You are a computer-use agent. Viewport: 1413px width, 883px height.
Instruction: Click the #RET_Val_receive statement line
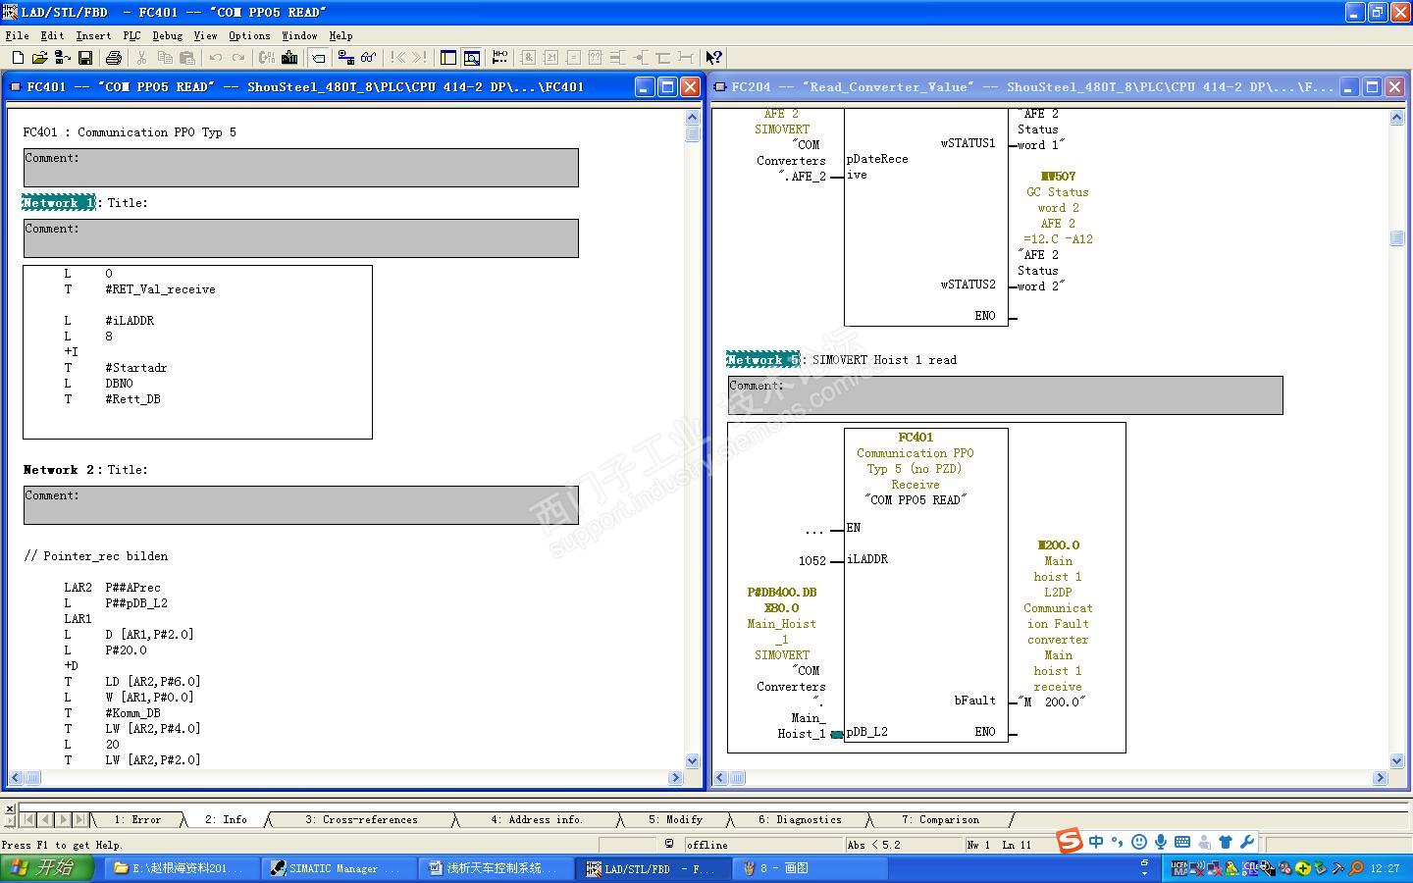tap(139, 289)
